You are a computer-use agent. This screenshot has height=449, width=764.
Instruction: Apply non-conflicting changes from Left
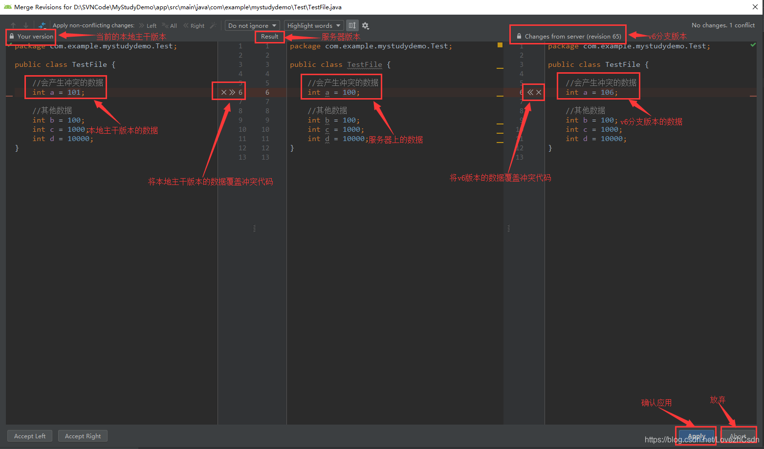(x=148, y=26)
